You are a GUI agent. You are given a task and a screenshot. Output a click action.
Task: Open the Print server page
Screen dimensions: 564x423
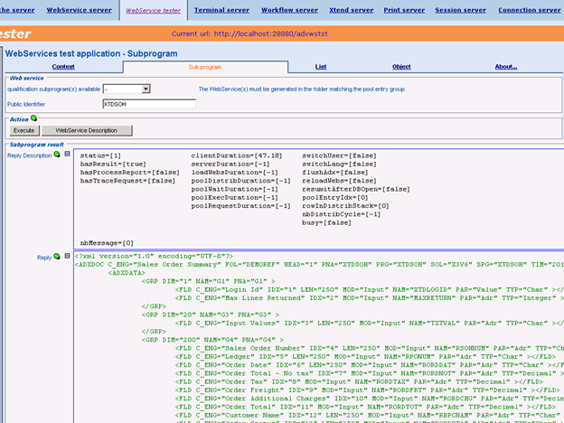pyautogui.click(x=403, y=10)
